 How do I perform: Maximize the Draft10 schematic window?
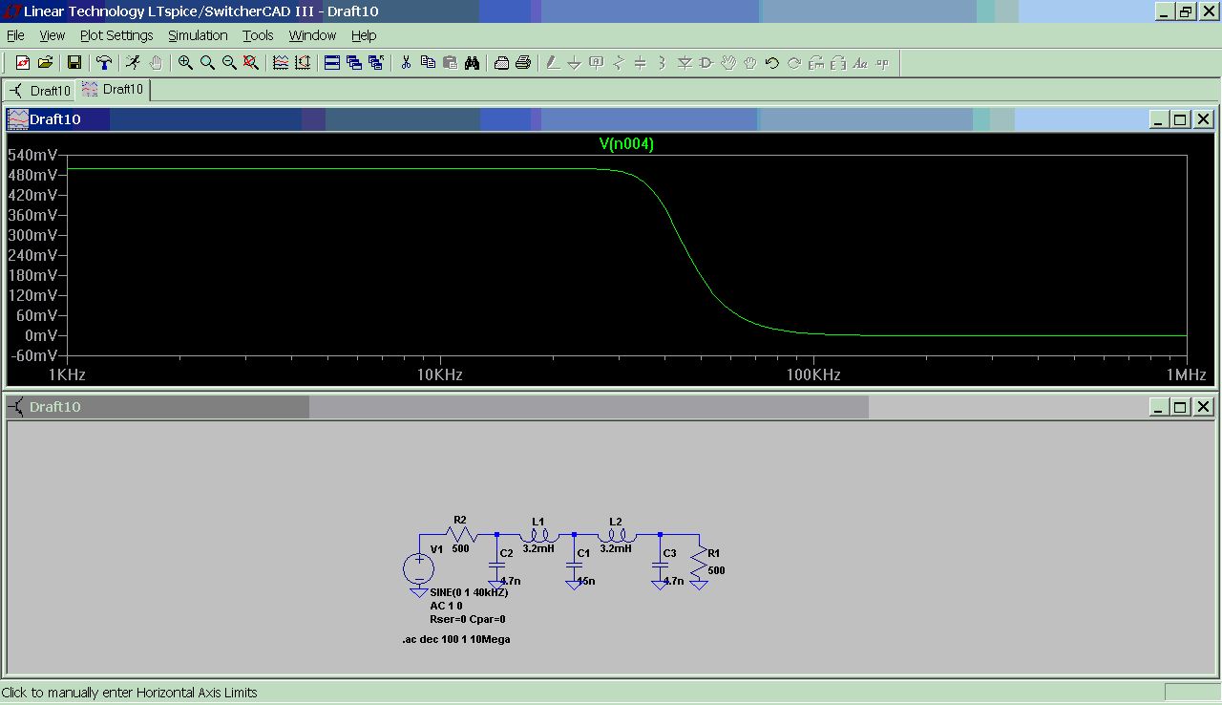pos(1180,407)
